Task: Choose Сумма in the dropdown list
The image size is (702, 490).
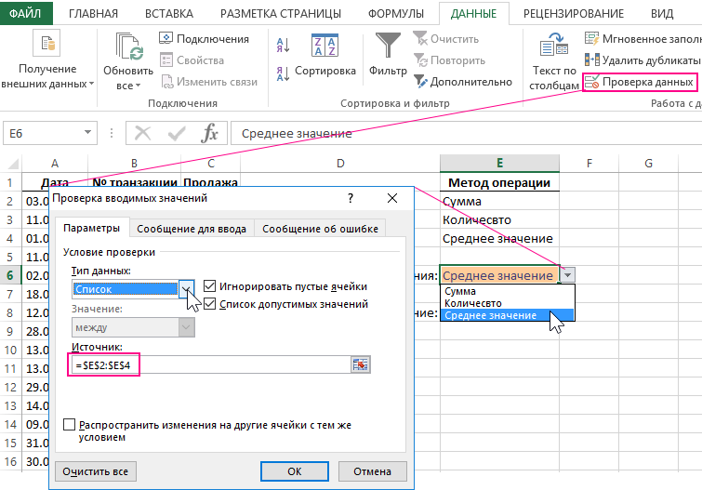Action: tap(508, 291)
